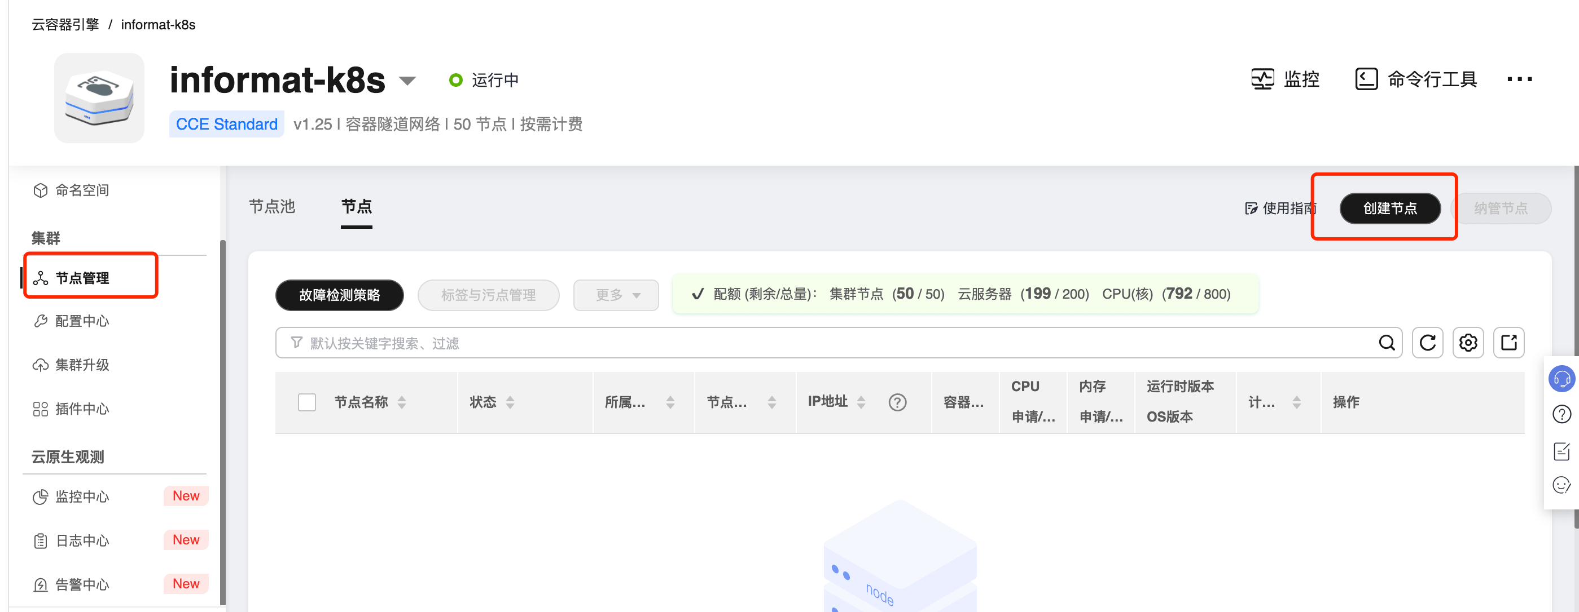This screenshot has width=1579, height=612.
Task: Switch to the 节点池 tab
Action: [x=272, y=207]
